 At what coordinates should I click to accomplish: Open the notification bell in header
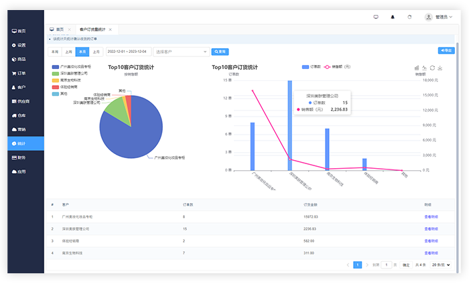(393, 16)
